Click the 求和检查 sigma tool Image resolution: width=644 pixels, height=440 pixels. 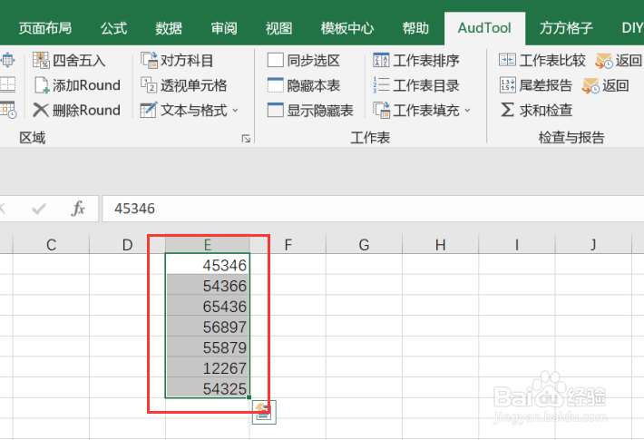click(536, 110)
